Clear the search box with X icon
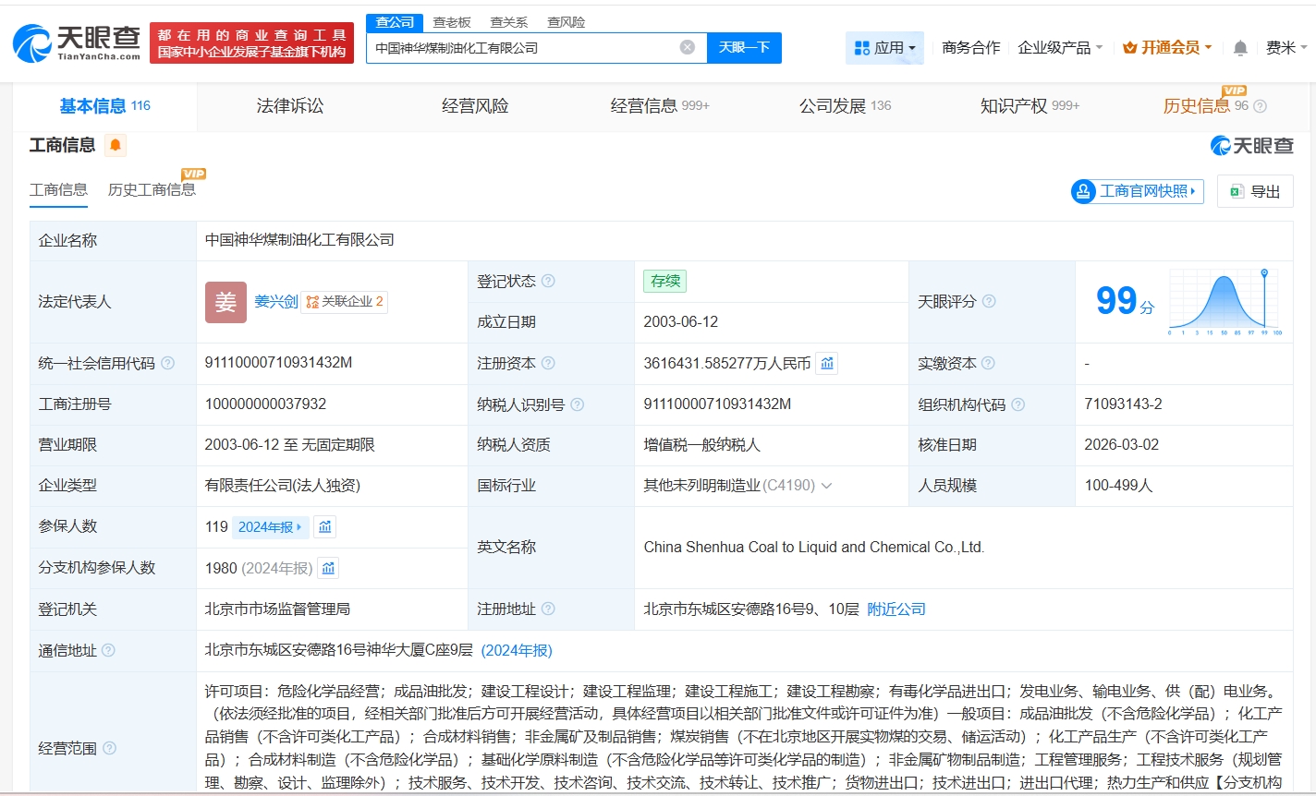 click(x=687, y=47)
